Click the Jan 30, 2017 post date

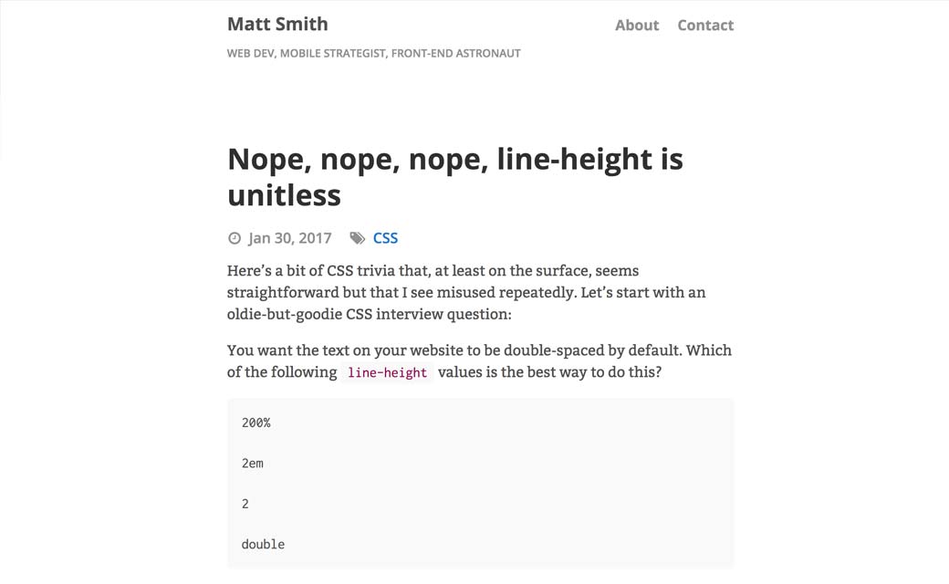click(289, 238)
